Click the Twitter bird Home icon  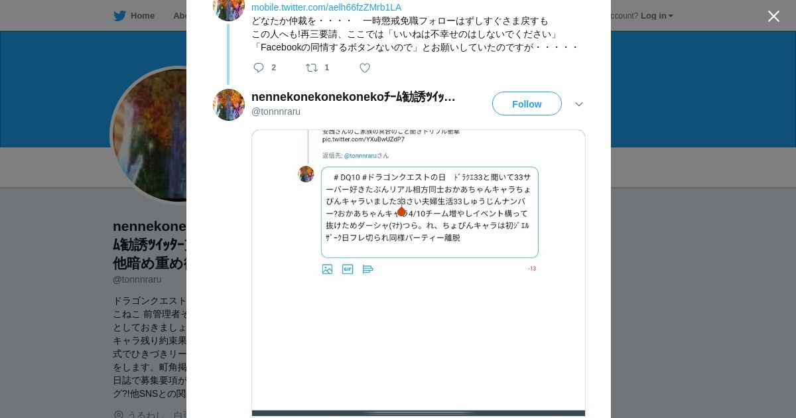coord(119,16)
